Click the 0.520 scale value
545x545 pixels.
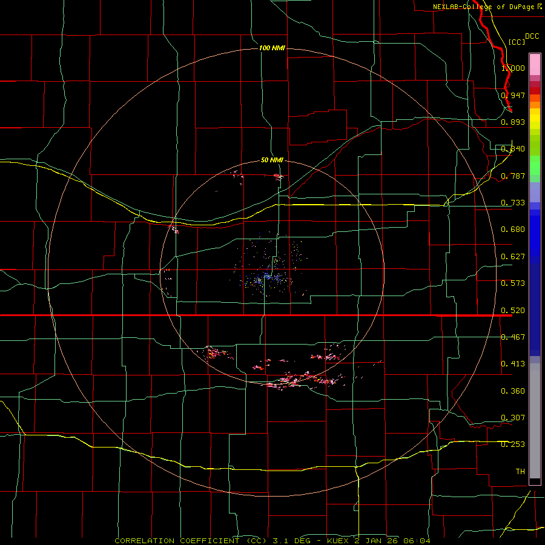(x=513, y=311)
